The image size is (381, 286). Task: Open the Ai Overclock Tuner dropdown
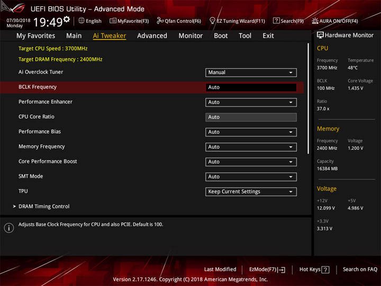pos(251,73)
